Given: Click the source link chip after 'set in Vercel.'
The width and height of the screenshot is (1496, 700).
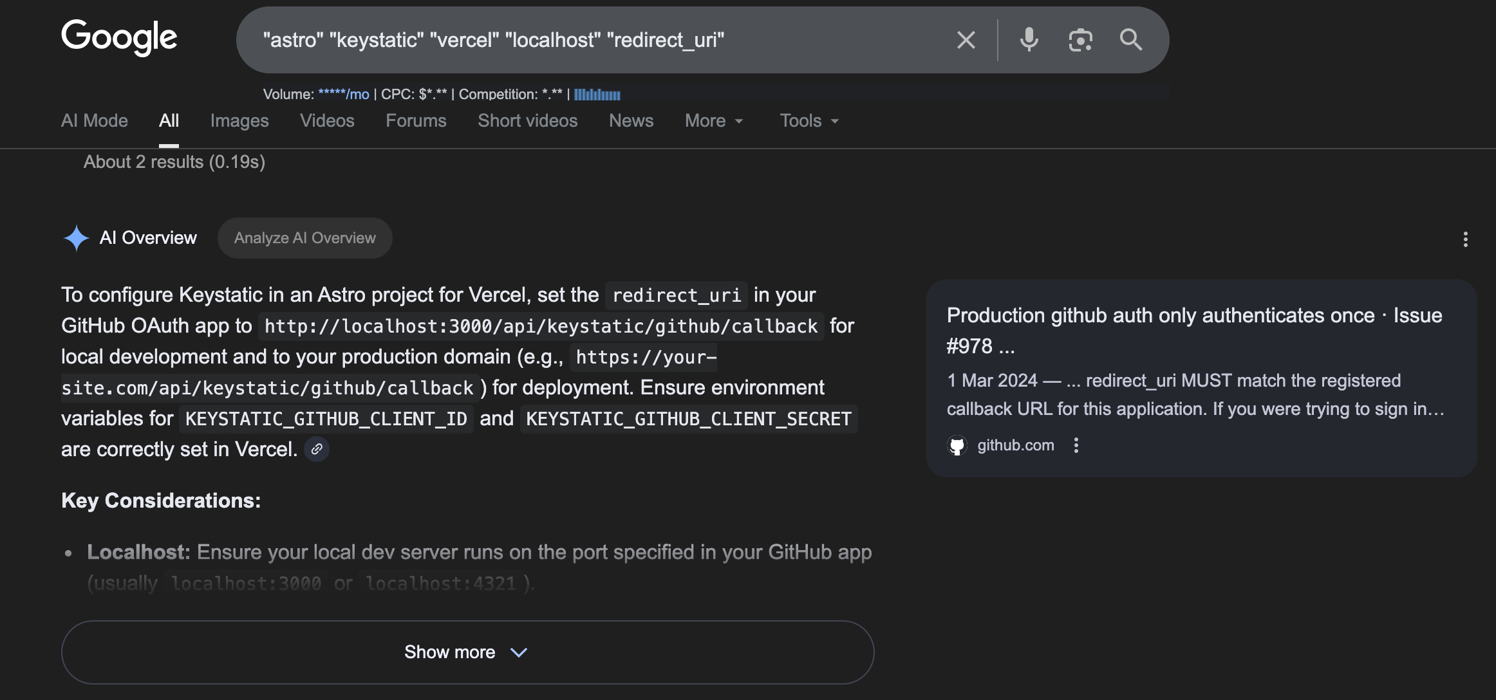Looking at the screenshot, I should tap(317, 449).
